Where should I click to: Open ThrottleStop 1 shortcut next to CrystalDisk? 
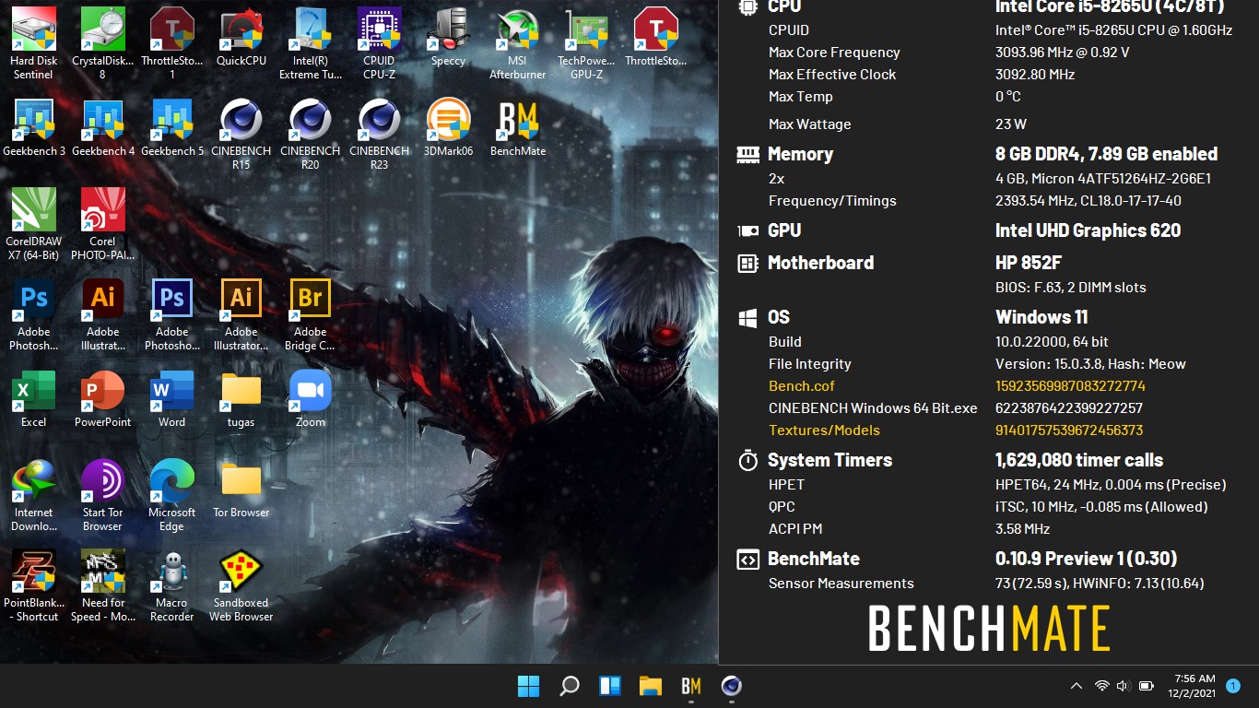pyautogui.click(x=172, y=42)
